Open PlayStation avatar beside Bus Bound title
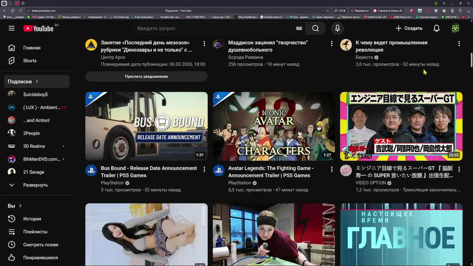 tap(91, 171)
